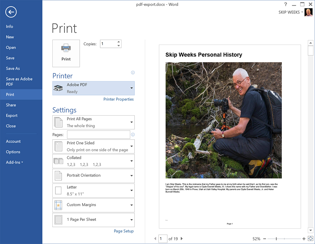Click the preview scrollbar down arrow
Screen dimensions: 315x244
click(x=310, y=230)
